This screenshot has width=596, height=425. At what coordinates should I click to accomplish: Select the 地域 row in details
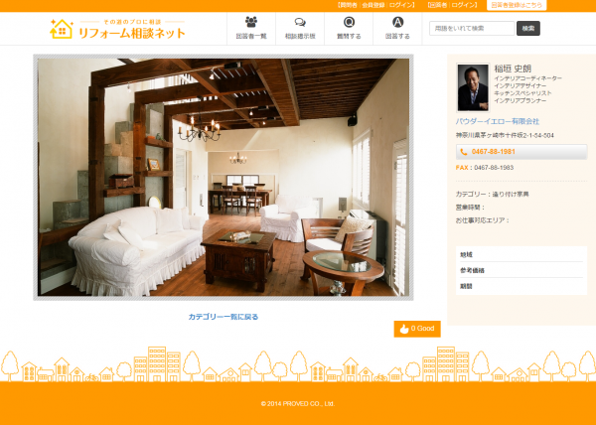click(521, 255)
